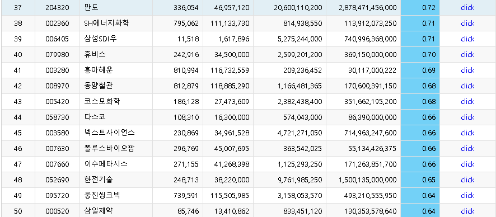The image size is (496, 217).
Task: Select value 111,133,730 in SH에너지화학 row
Action: 230,23
